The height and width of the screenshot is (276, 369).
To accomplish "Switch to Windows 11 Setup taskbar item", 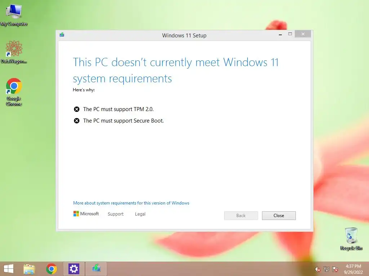I will [96, 269].
